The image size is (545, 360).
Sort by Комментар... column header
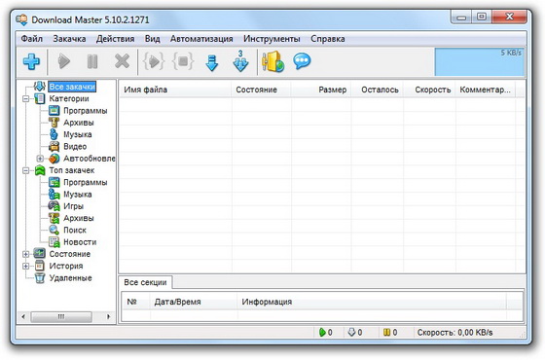click(486, 90)
